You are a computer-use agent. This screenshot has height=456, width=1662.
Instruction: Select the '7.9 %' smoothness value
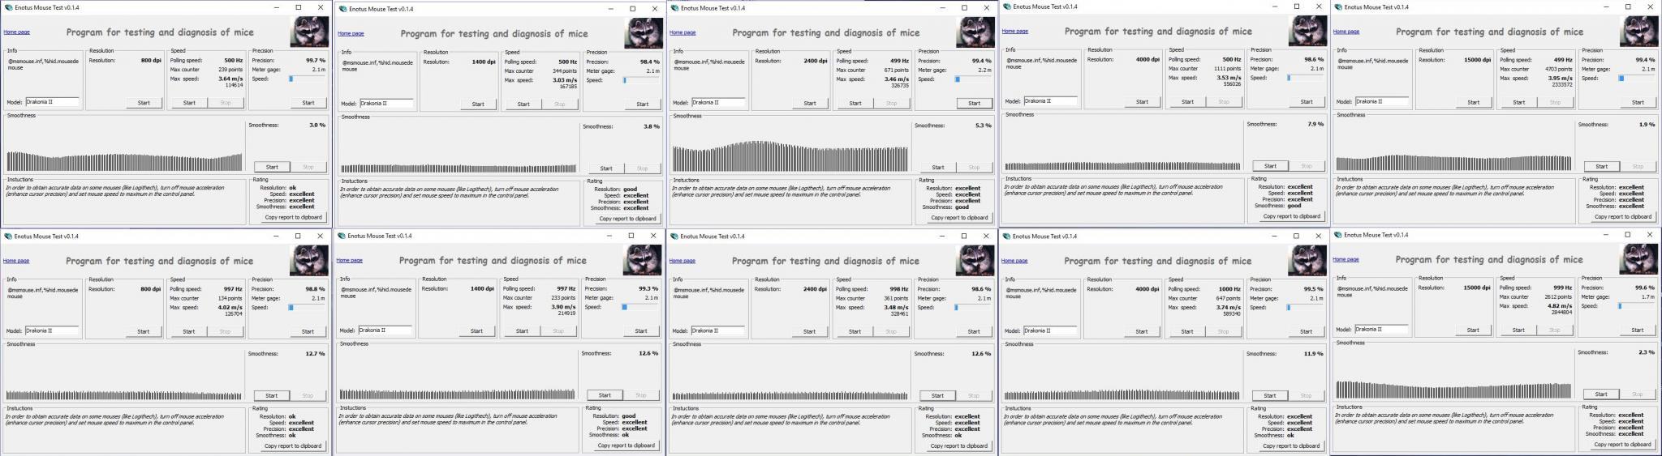pyautogui.click(x=1315, y=124)
